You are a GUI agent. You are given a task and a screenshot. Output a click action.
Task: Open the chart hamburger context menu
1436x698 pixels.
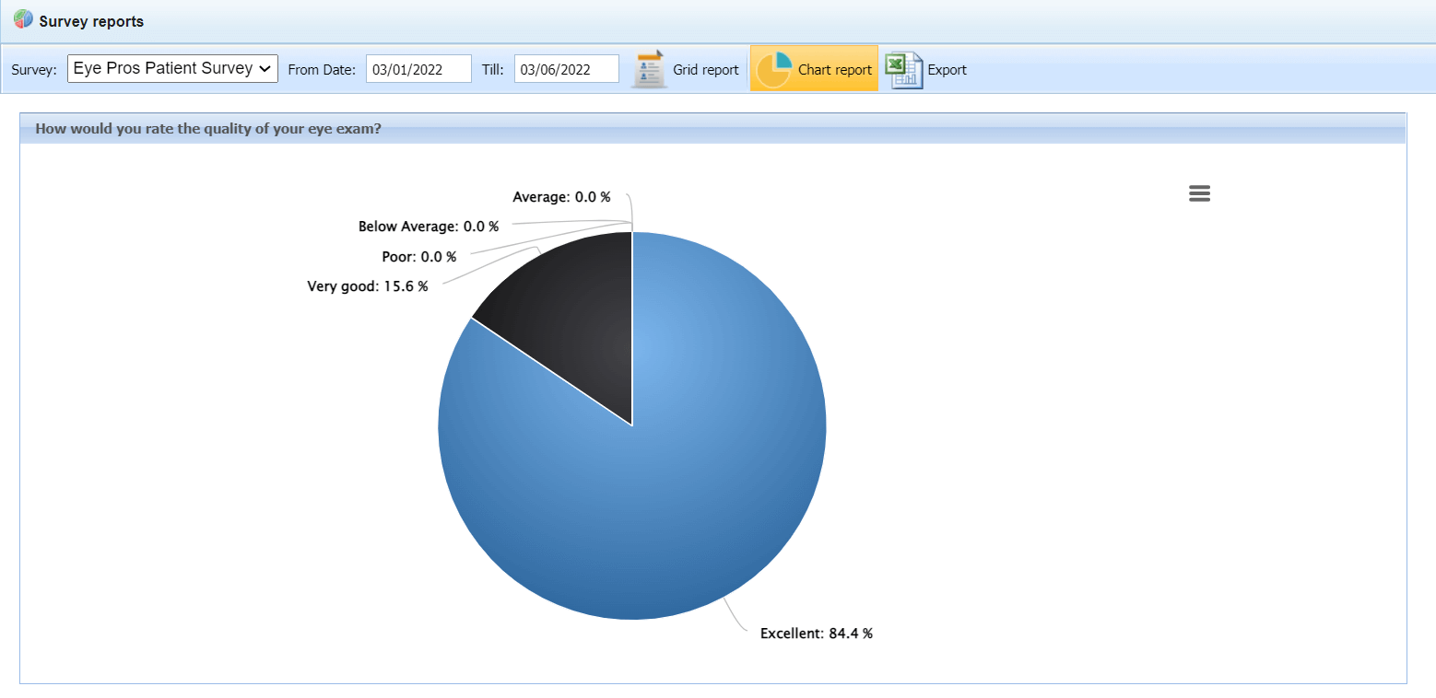[x=1199, y=193]
